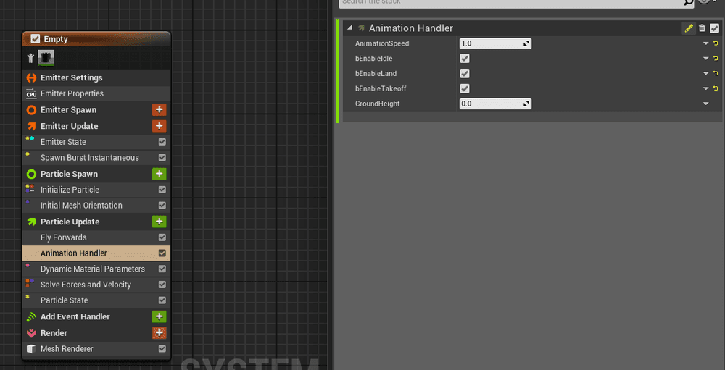Screen dimensions: 725x370
Task: Select Spawn Burst Instantaneous module
Action: 96,158
